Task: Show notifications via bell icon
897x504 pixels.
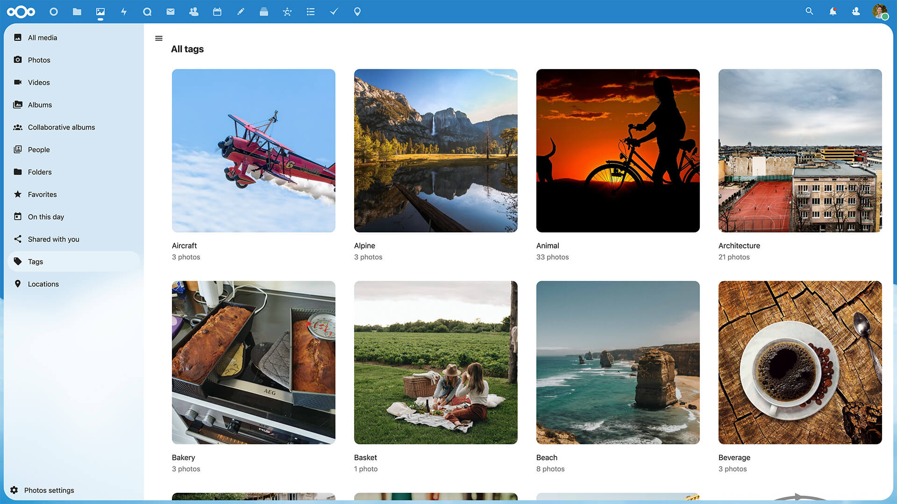Action: (x=833, y=11)
